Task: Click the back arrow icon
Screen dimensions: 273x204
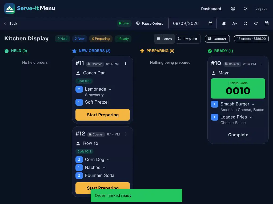Action: point(6,23)
